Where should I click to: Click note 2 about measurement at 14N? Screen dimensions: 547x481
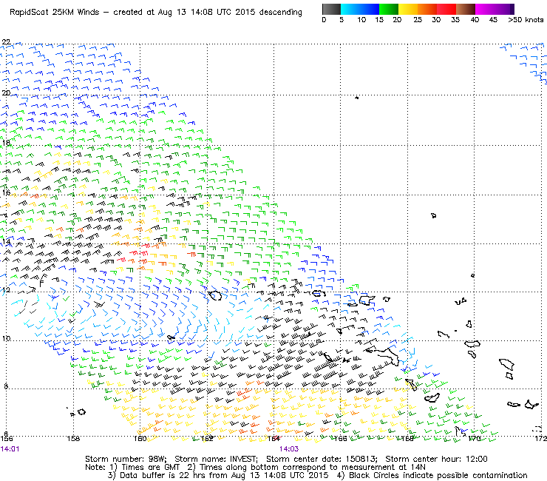click(306, 468)
